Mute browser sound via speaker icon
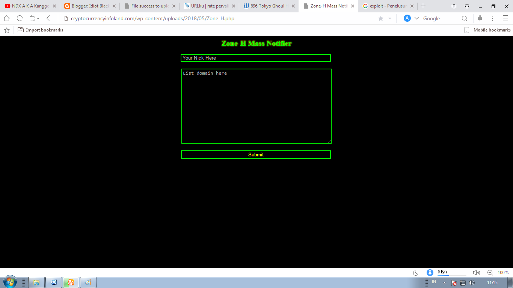This screenshot has width=513, height=288. 476,273
